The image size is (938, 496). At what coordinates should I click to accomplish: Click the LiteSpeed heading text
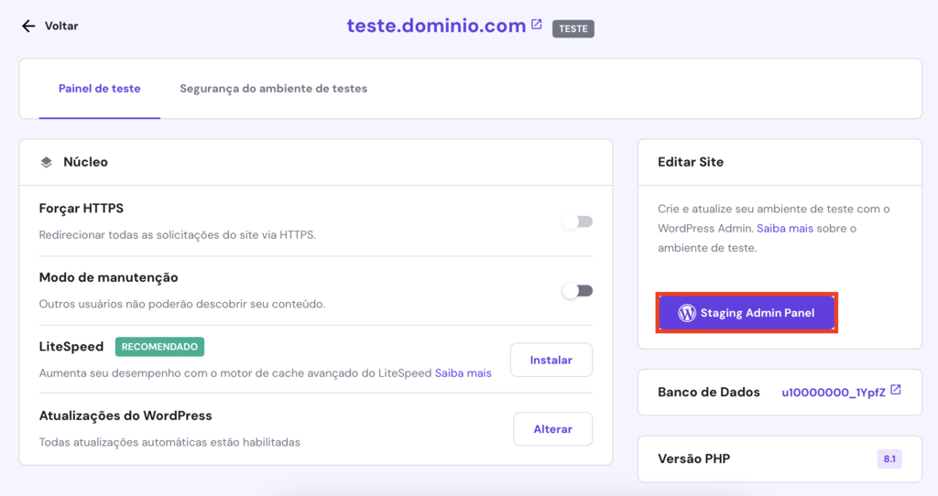click(x=71, y=347)
